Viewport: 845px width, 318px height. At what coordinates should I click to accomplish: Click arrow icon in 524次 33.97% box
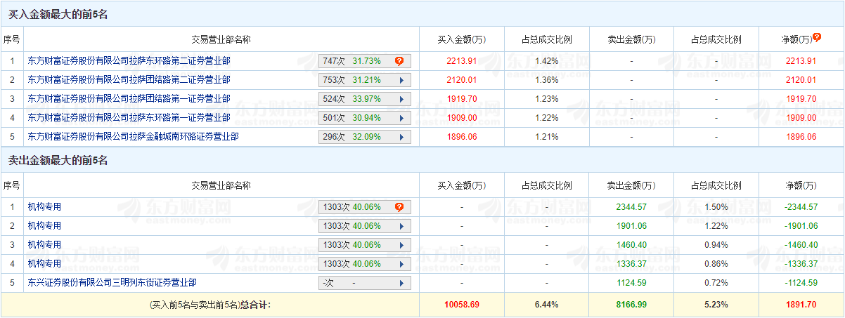(x=401, y=99)
